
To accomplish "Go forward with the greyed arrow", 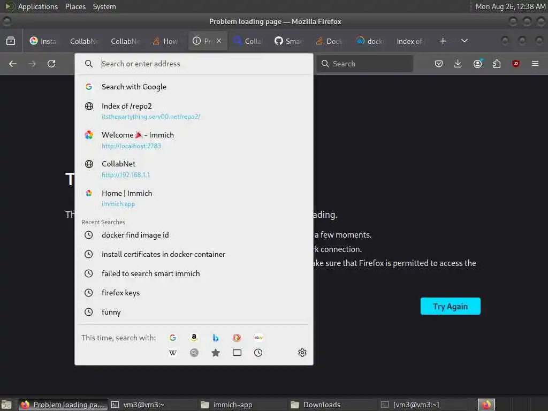I will (x=32, y=64).
